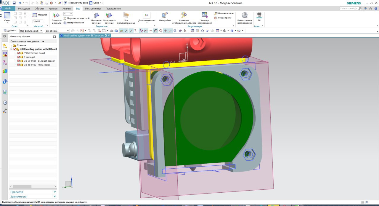Open the Окно dropdown in title bar
This screenshot has width=379, height=206.
(96, 3)
